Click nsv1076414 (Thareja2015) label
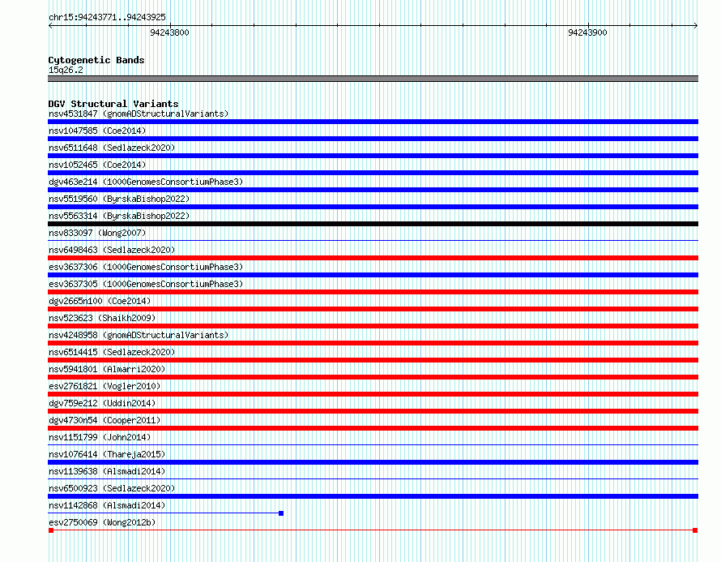 pos(107,454)
